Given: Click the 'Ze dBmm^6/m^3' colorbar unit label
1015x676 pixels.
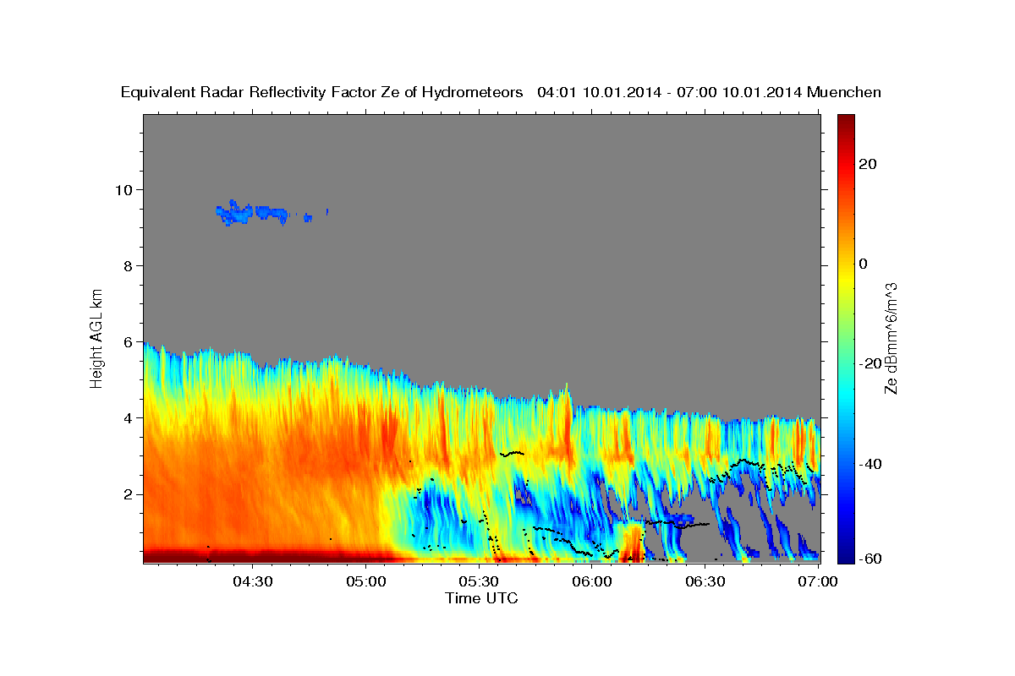Looking at the screenshot, I should click(891, 338).
